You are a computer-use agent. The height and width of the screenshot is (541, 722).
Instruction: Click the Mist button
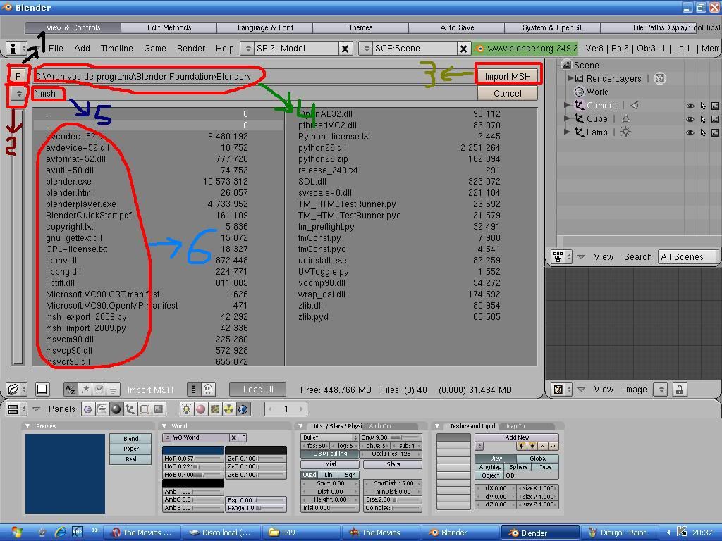330,464
